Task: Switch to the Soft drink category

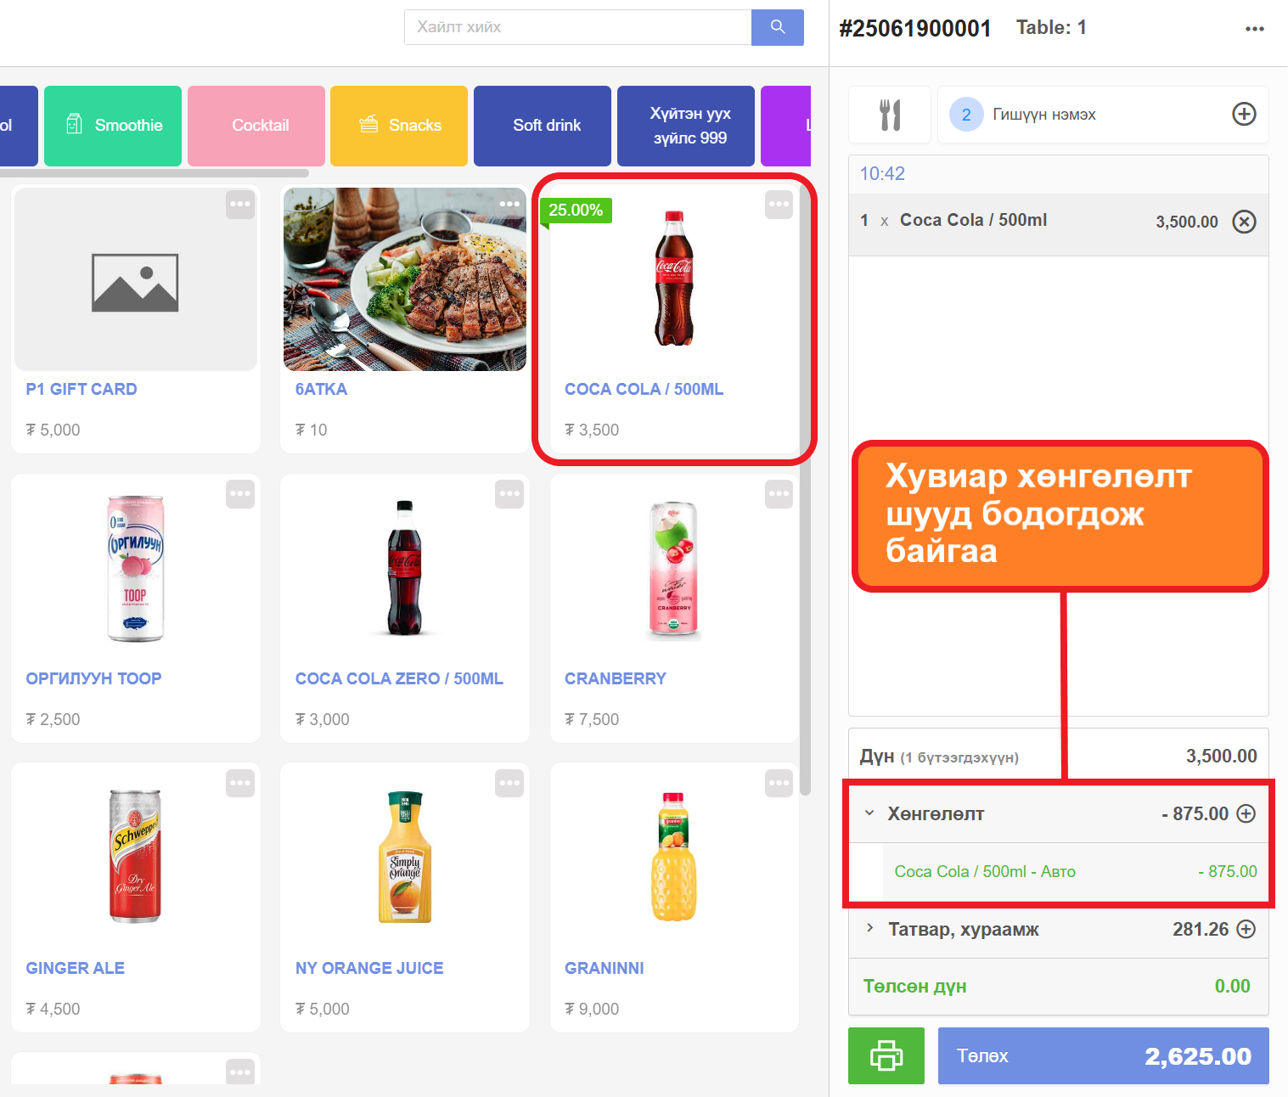Action: coord(542,126)
